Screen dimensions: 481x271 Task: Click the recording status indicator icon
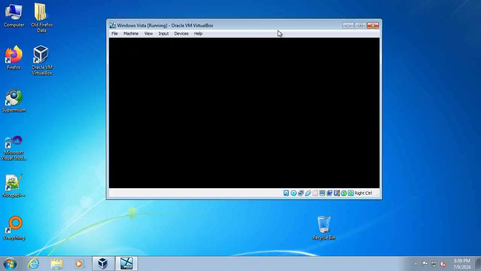pyautogui.click(x=329, y=193)
